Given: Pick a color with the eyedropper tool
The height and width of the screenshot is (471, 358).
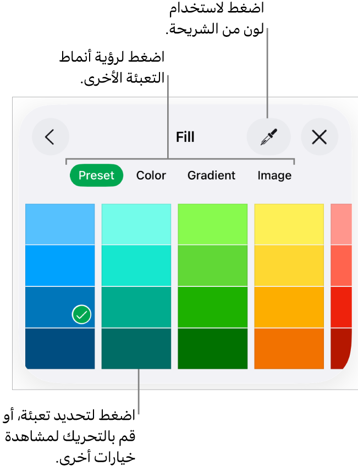Looking at the screenshot, I should (268, 137).
